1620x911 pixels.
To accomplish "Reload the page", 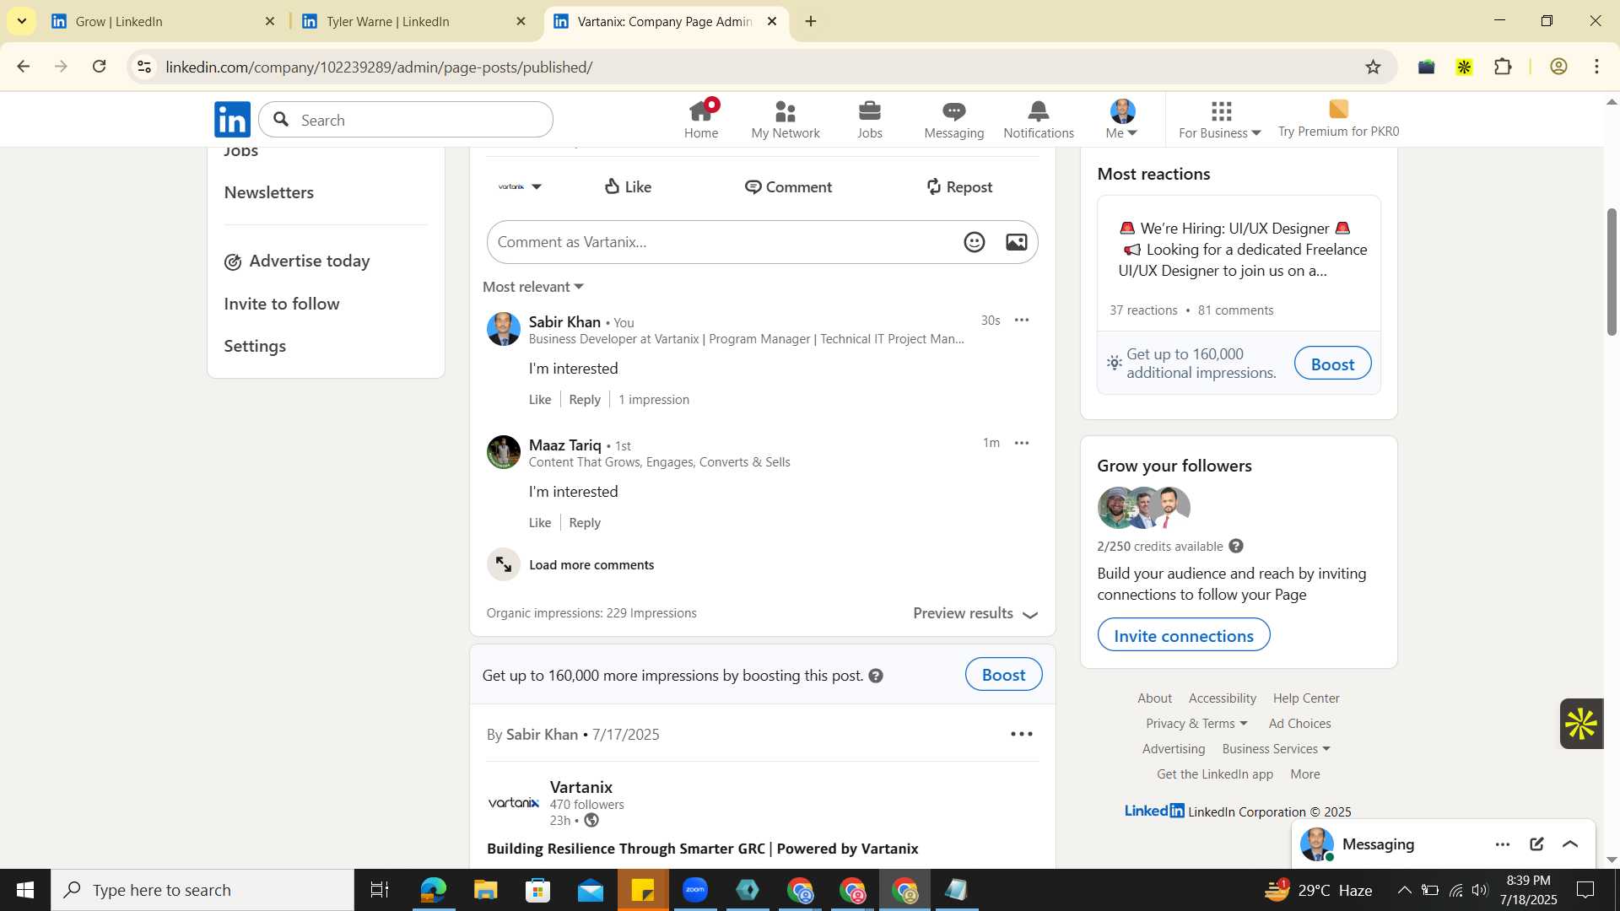I will pyautogui.click(x=99, y=67).
